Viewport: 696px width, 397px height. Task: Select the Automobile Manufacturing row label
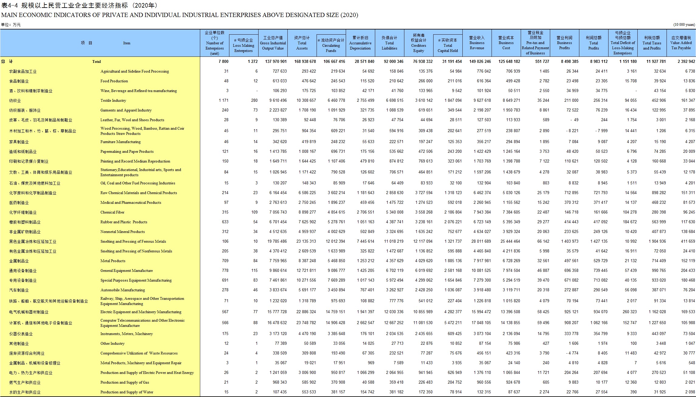point(122,290)
